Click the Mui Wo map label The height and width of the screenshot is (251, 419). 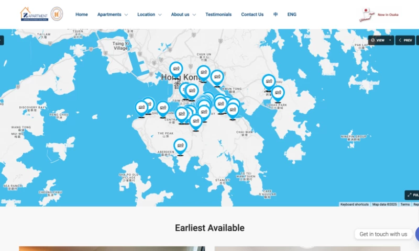click(x=17, y=135)
